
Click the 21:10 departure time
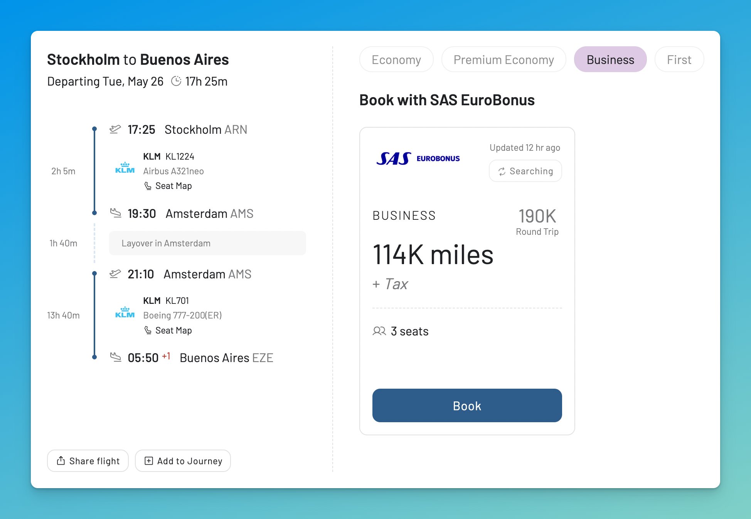coord(141,274)
